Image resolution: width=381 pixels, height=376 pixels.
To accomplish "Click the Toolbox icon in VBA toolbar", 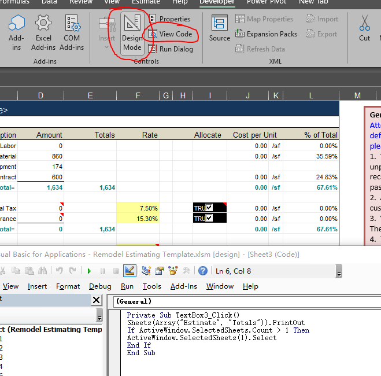I will (186, 271).
